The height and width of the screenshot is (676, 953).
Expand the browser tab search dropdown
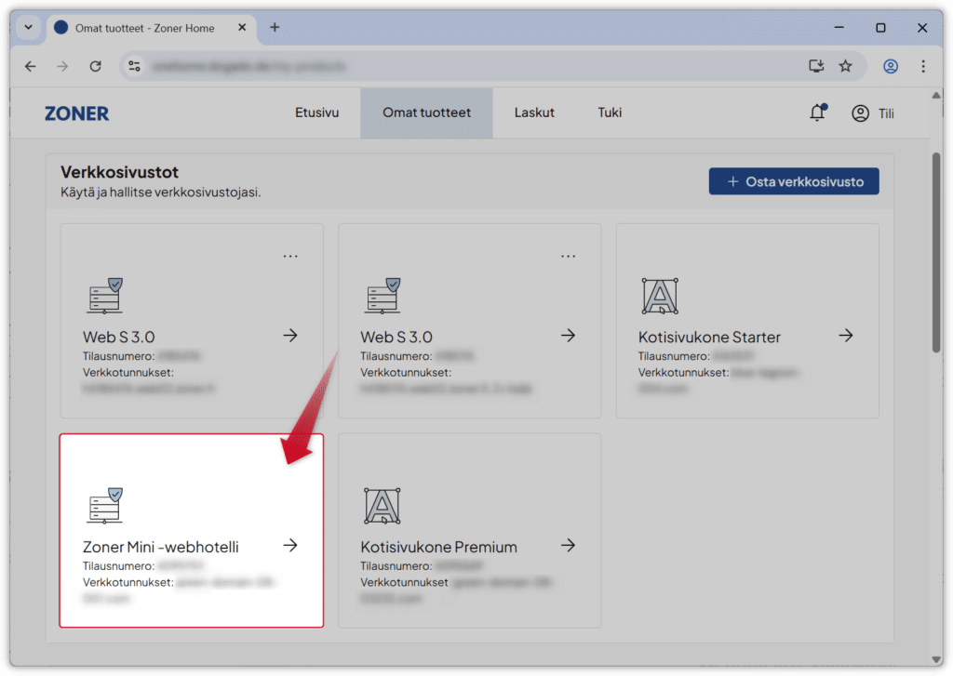(28, 28)
